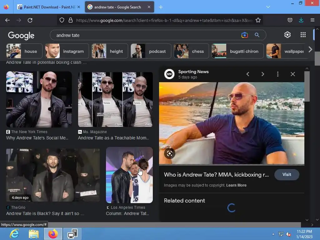
Task: Filter results by the house chip
Action: (24, 51)
